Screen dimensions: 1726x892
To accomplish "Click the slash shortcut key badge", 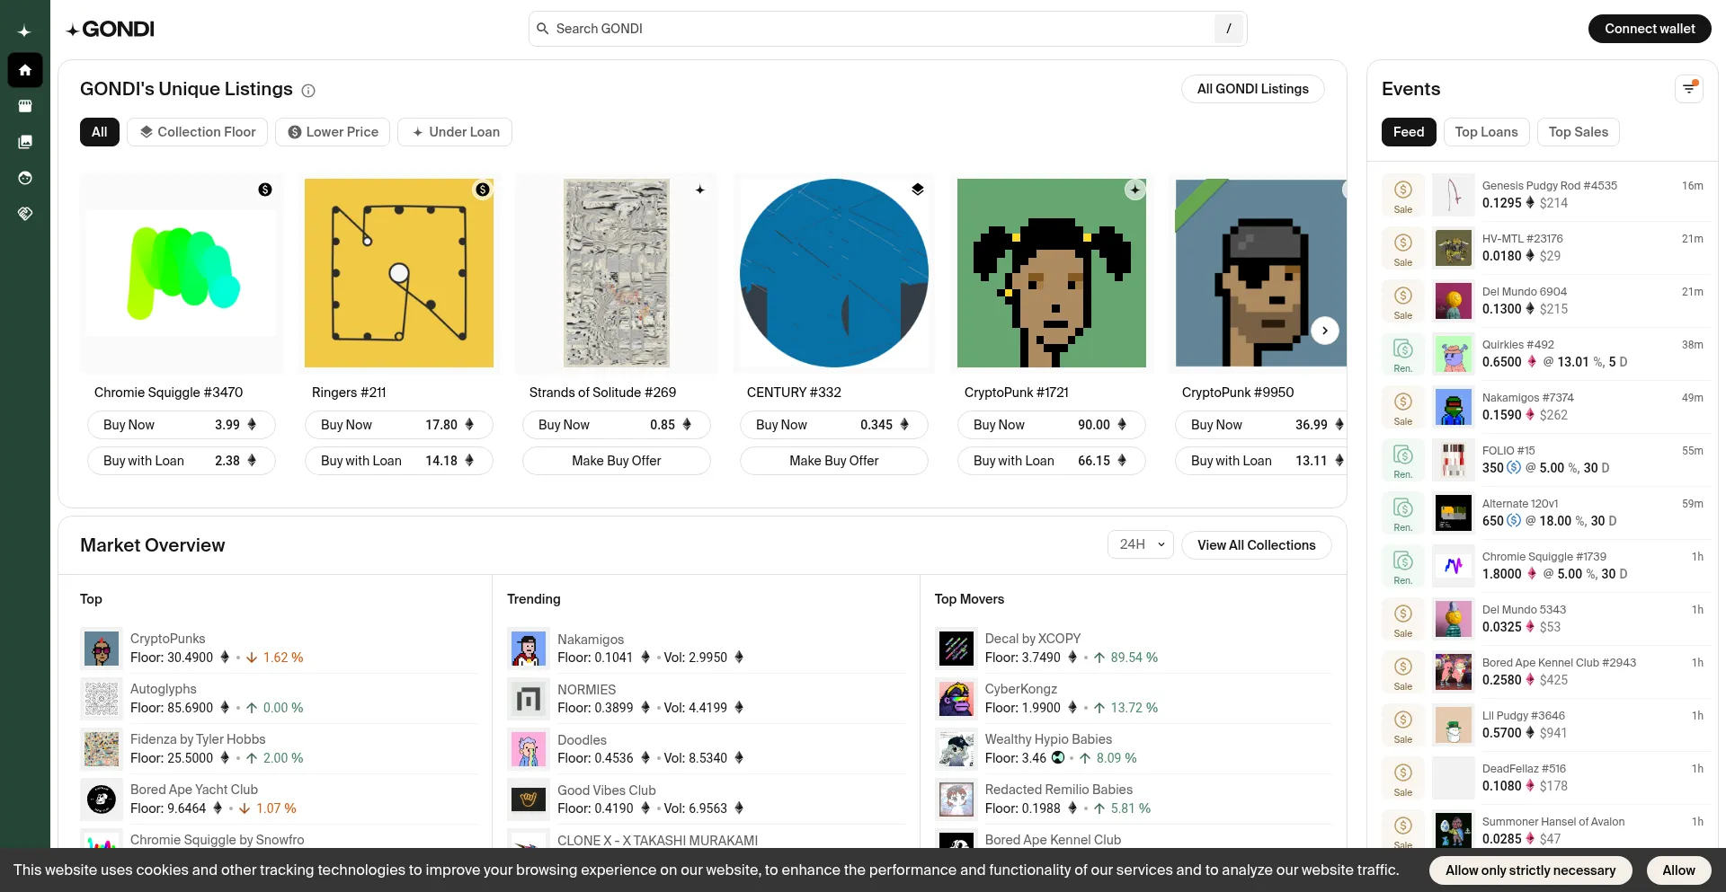I will tap(1229, 29).
